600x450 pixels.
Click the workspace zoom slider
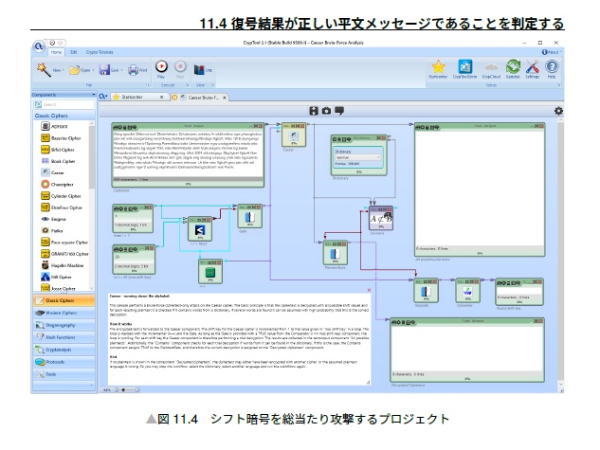click(x=127, y=390)
